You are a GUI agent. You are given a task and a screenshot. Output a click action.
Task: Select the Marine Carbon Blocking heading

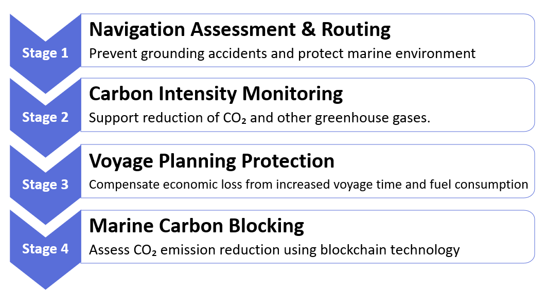pos(197,226)
